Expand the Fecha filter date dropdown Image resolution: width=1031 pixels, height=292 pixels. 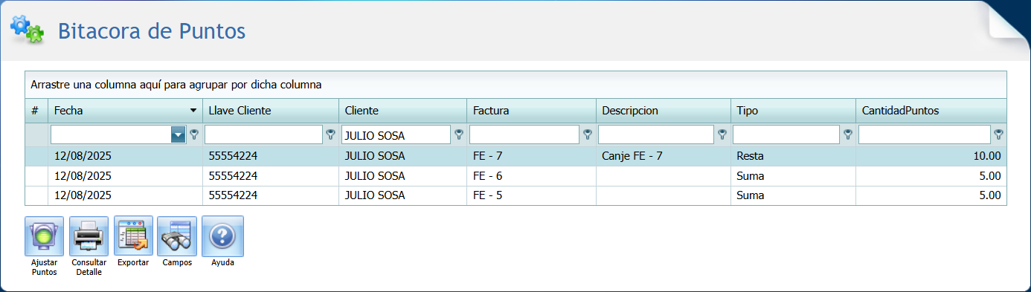pyautogui.click(x=179, y=134)
